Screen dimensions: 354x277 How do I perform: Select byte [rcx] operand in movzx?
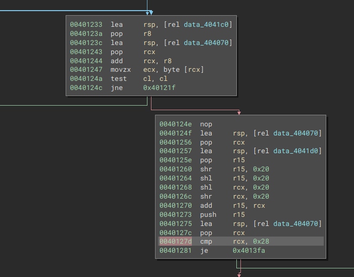pyautogui.click(x=183, y=69)
